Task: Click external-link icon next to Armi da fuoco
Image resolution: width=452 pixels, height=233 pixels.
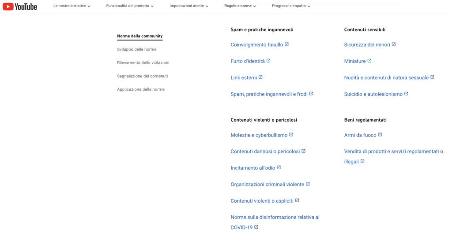Action: click(x=380, y=134)
